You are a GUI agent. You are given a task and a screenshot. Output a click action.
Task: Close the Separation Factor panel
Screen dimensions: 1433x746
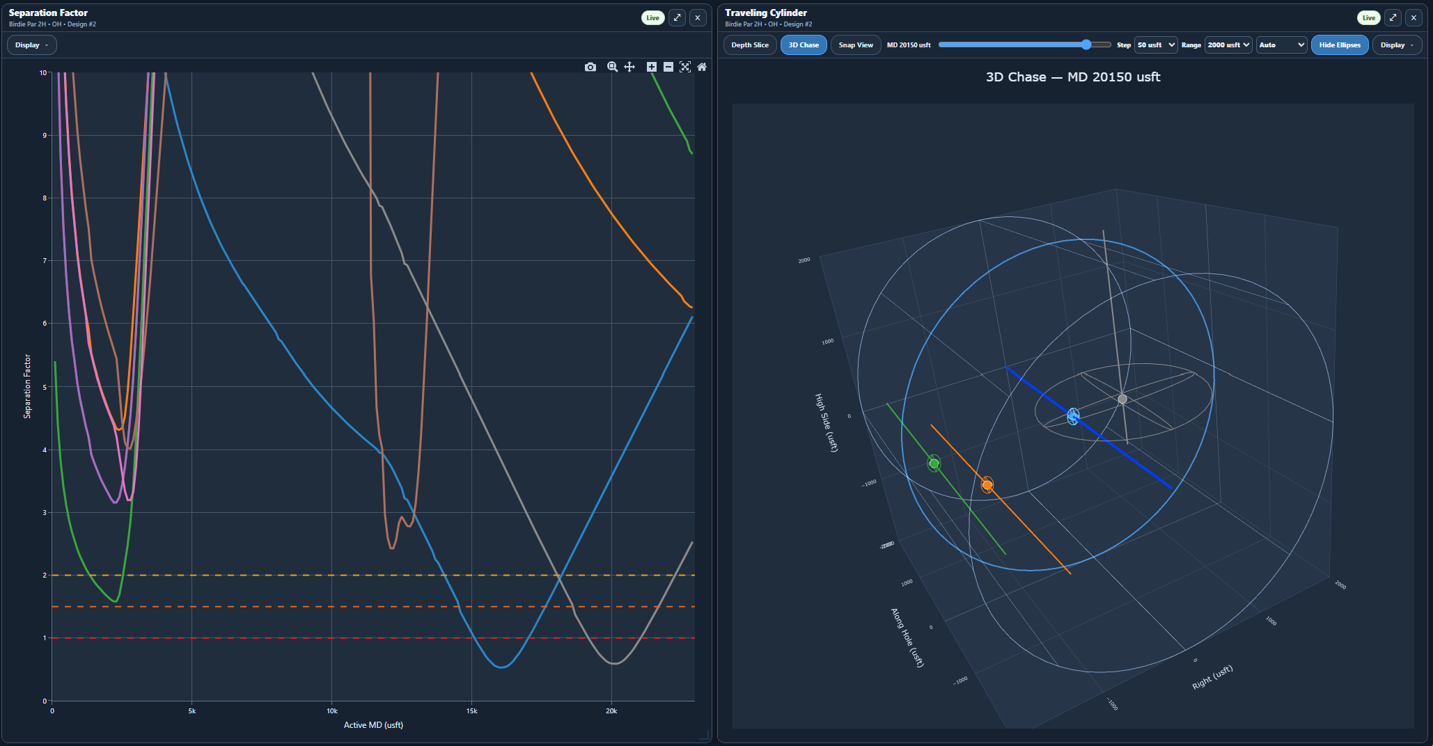tap(698, 18)
